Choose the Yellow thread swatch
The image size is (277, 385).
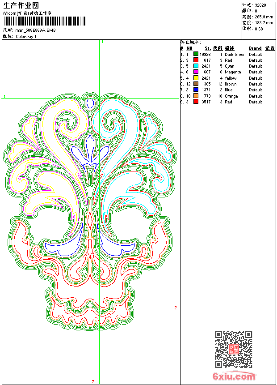[196, 78]
